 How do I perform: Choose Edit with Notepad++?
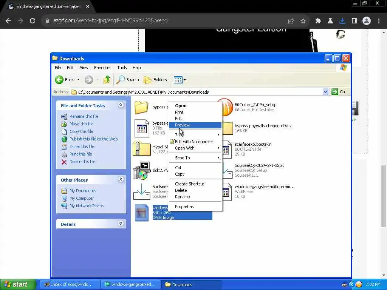coord(195,142)
